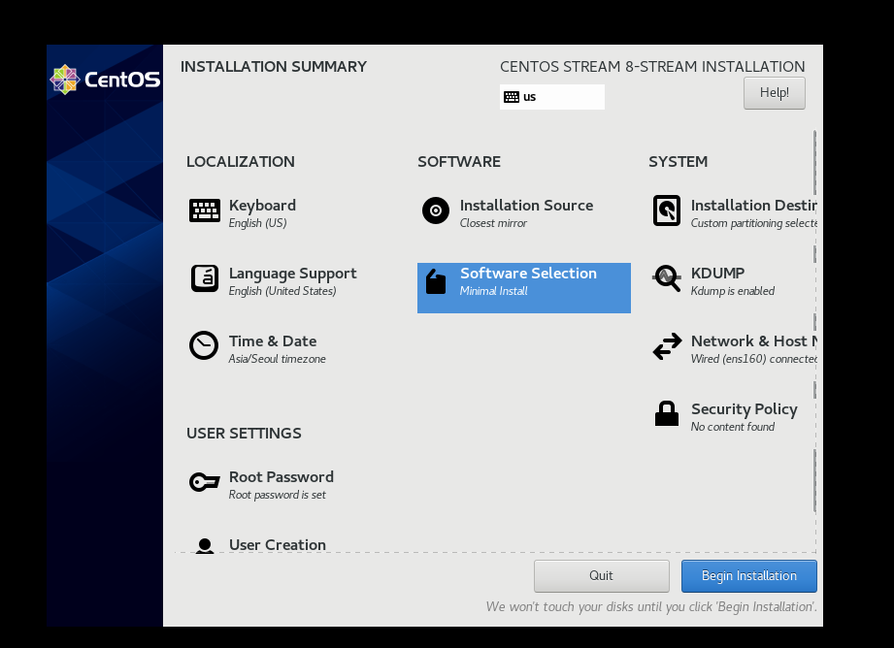Open Language Support title
The height and width of the screenshot is (648, 894).
(292, 274)
